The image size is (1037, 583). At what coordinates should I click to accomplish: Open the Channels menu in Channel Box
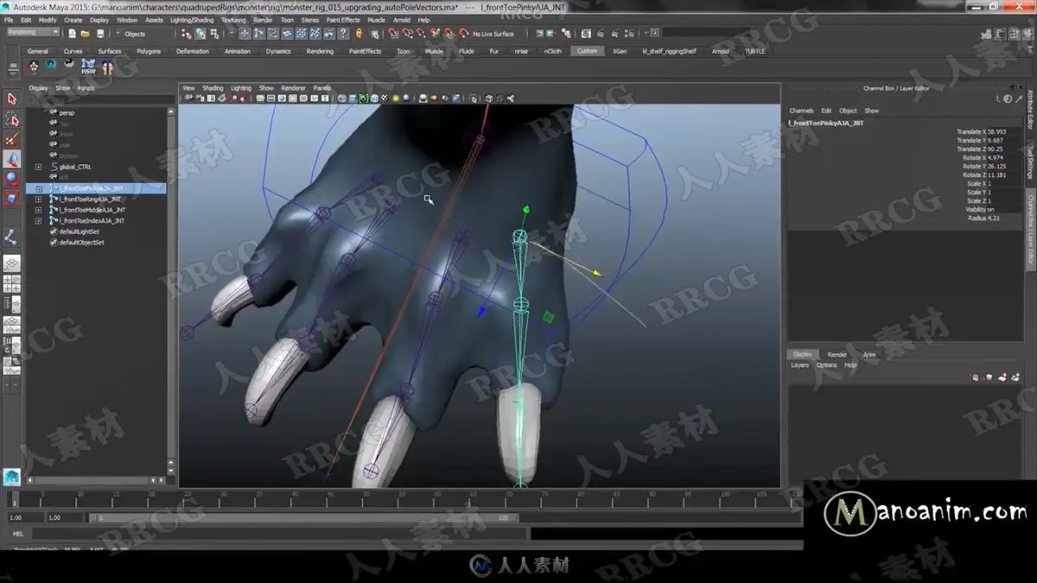[801, 111]
